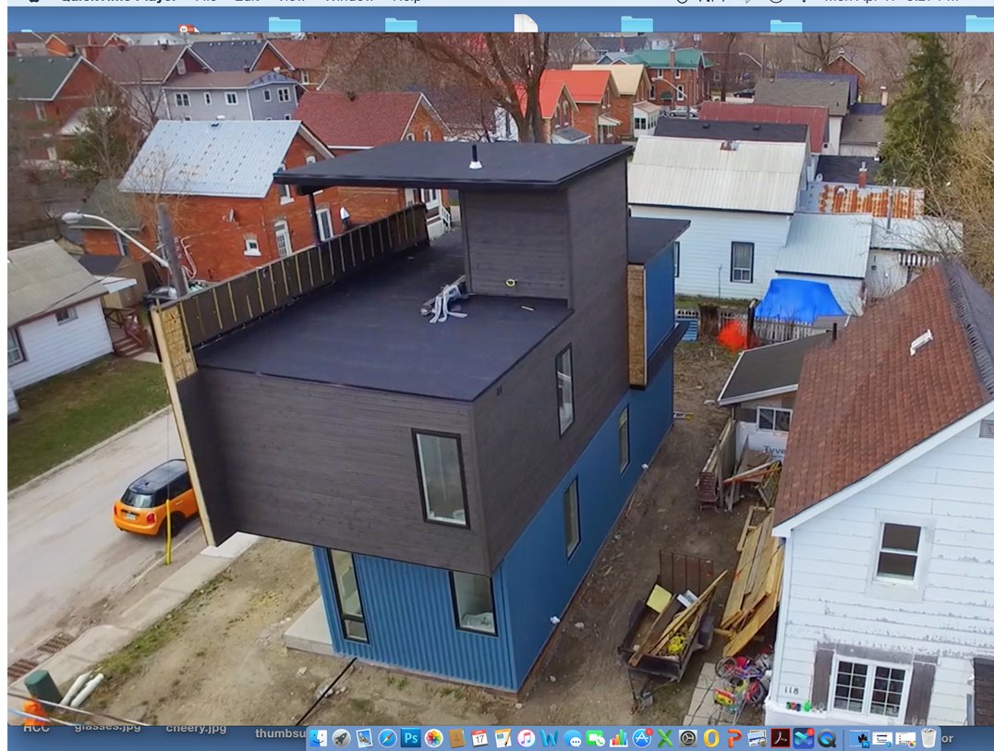Select glasses.jpg file on desktop
This screenshot has height=751, width=994.
(x=107, y=728)
